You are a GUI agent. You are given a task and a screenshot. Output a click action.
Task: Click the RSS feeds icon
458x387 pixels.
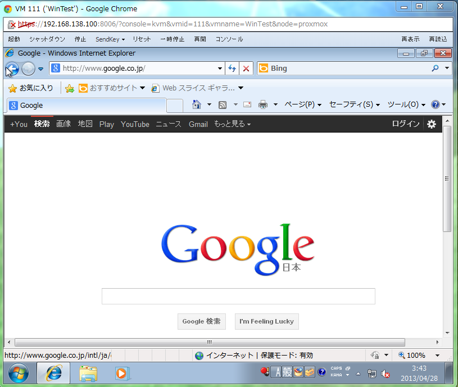click(x=223, y=104)
